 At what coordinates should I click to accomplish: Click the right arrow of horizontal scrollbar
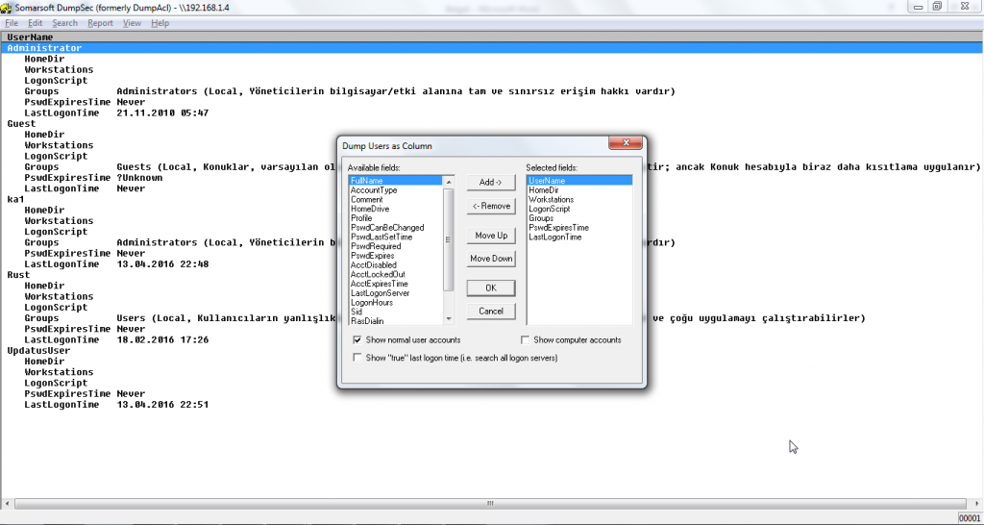pyautogui.click(x=974, y=503)
